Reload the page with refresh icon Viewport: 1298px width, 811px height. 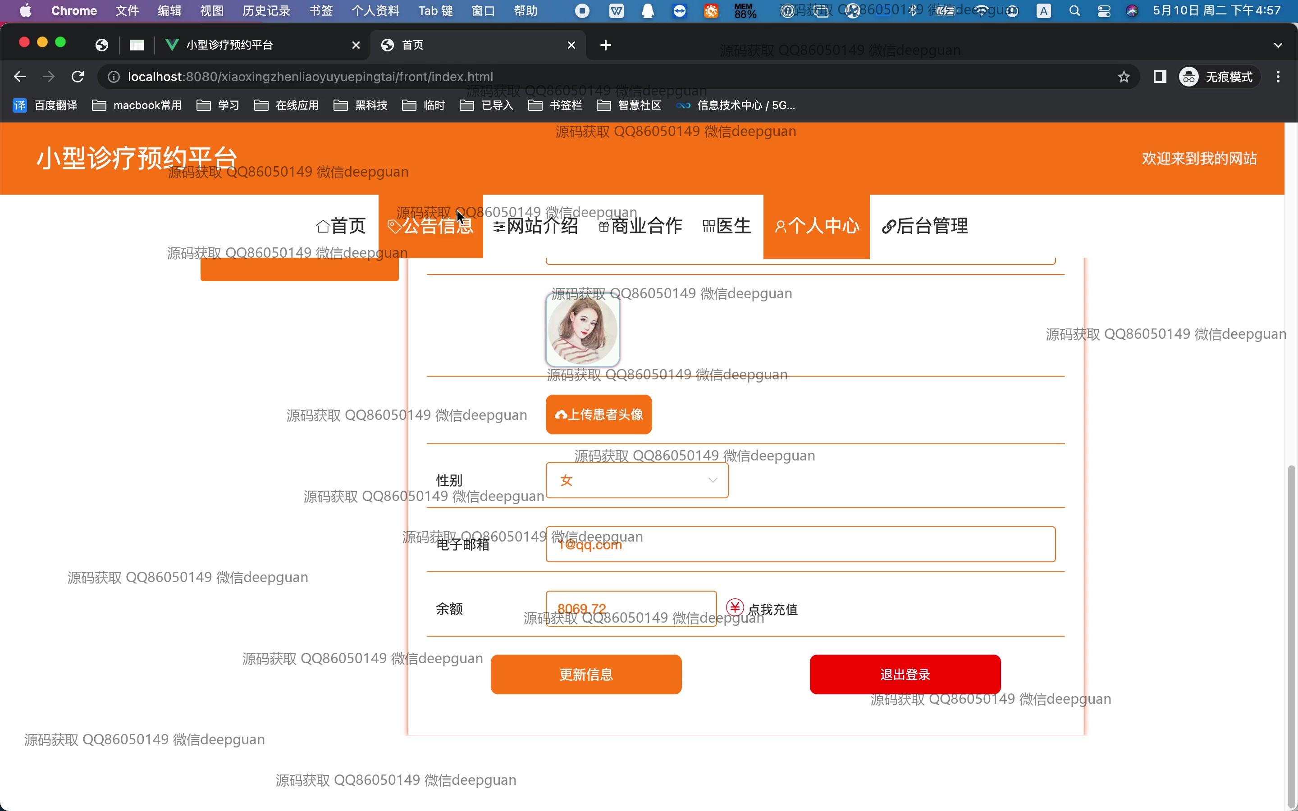tap(78, 77)
